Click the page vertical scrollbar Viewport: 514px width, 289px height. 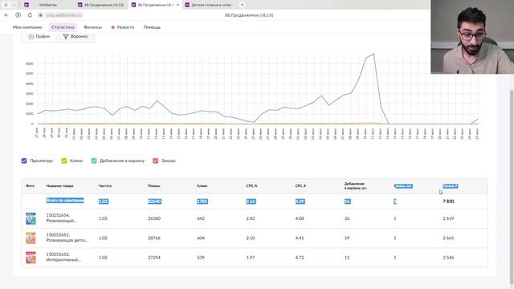click(512, 187)
